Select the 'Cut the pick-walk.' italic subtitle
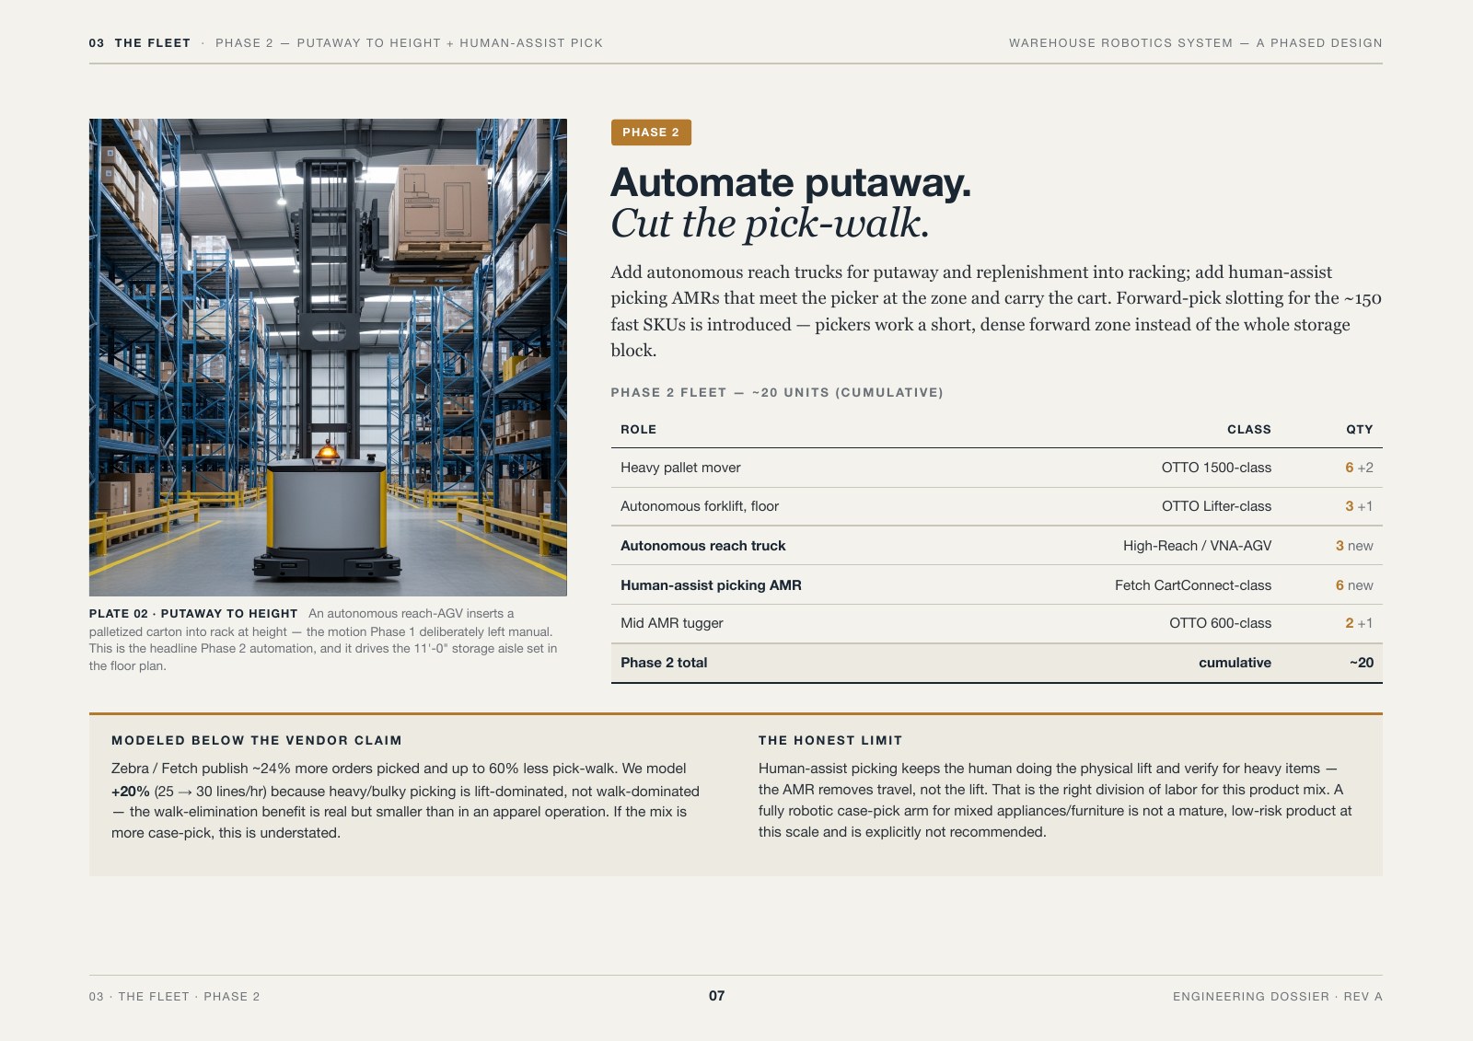 coord(770,224)
